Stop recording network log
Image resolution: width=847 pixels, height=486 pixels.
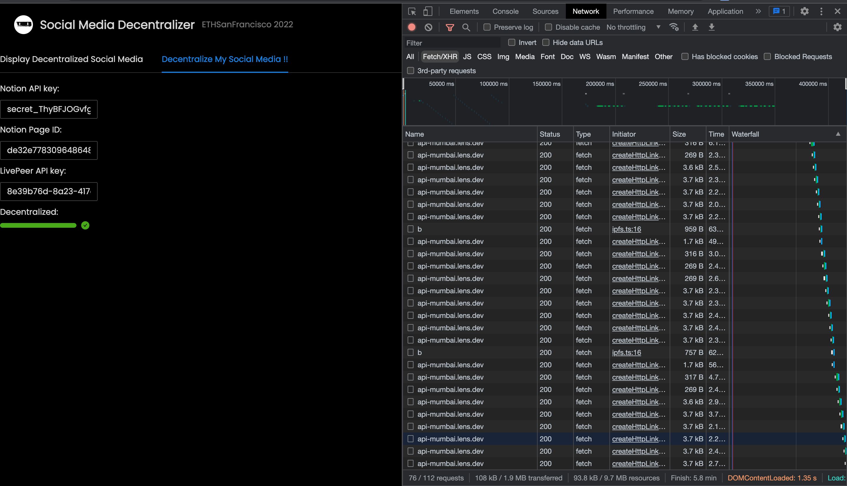coord(412,27)
